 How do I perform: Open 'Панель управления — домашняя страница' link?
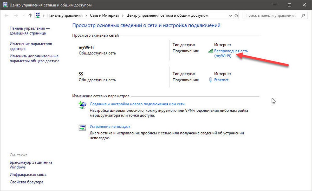click(30, 31)
